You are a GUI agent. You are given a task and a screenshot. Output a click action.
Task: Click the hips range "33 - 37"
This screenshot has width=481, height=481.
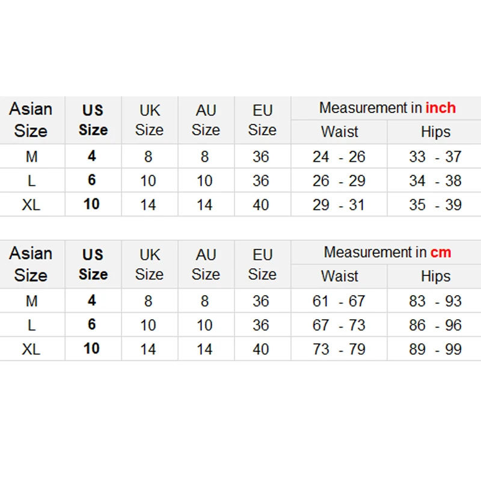coord(435,157)
